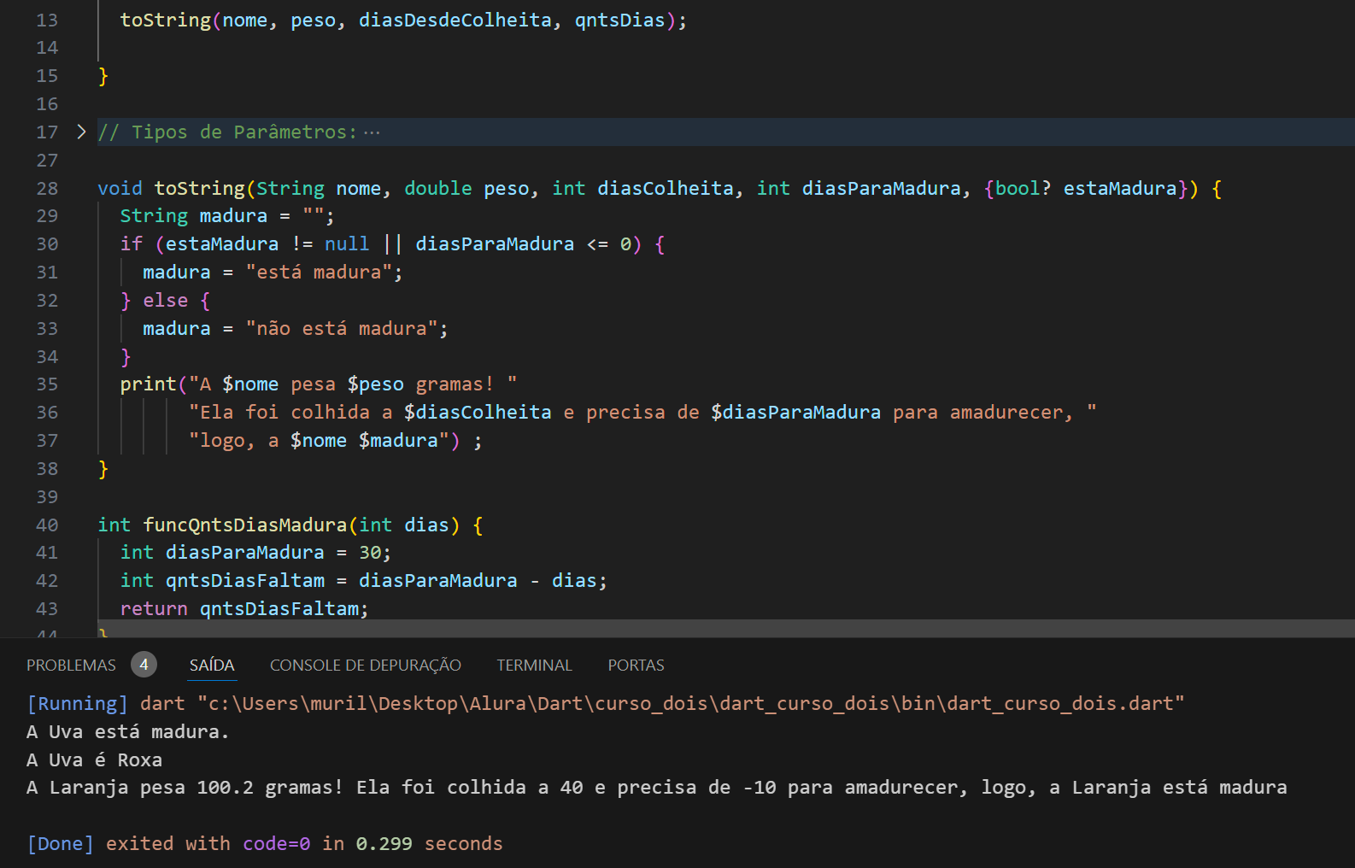Click the 'print' call on line 35
Screen dimensions: 1355x868
pos(149,384)
